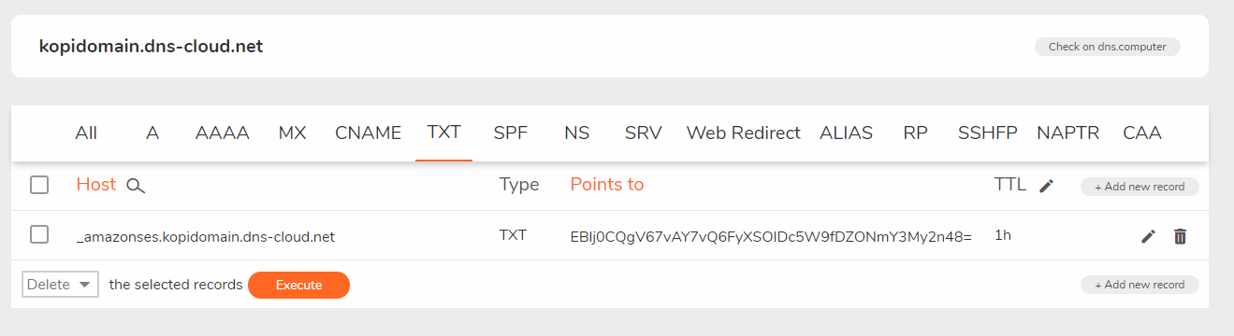Open the Delete bulk action dropdown
1234x336 pixels.
click(61, 285)
